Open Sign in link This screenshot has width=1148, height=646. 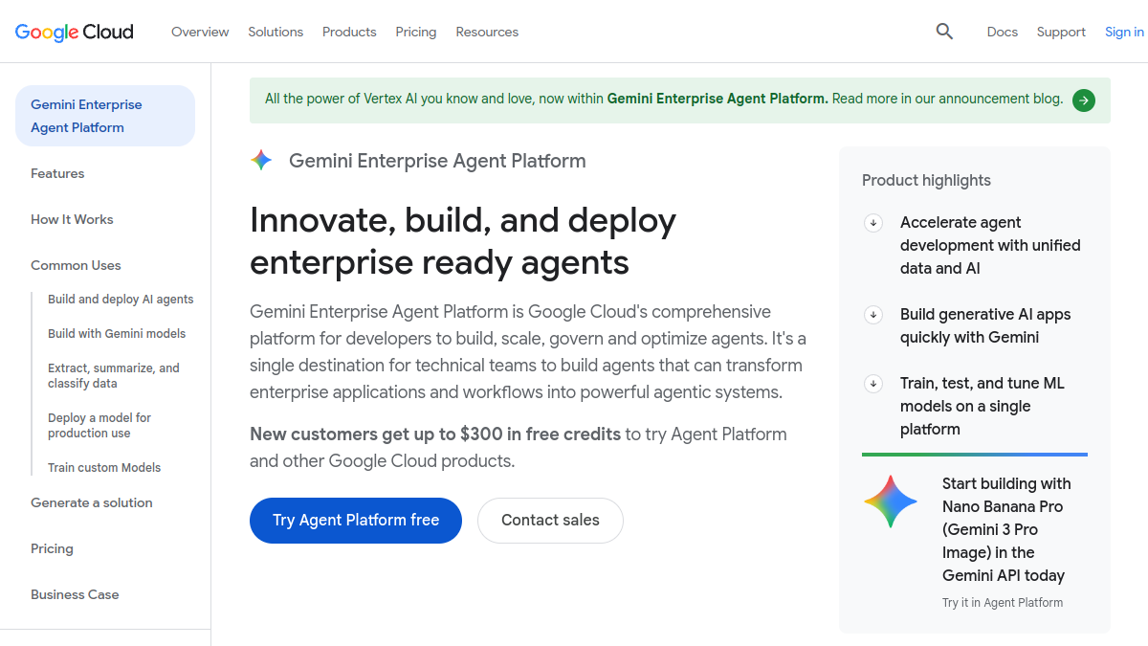click(x=1124, y=32)
